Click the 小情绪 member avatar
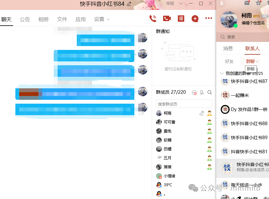Screen dimensions: 269x199 click(159, 176)
